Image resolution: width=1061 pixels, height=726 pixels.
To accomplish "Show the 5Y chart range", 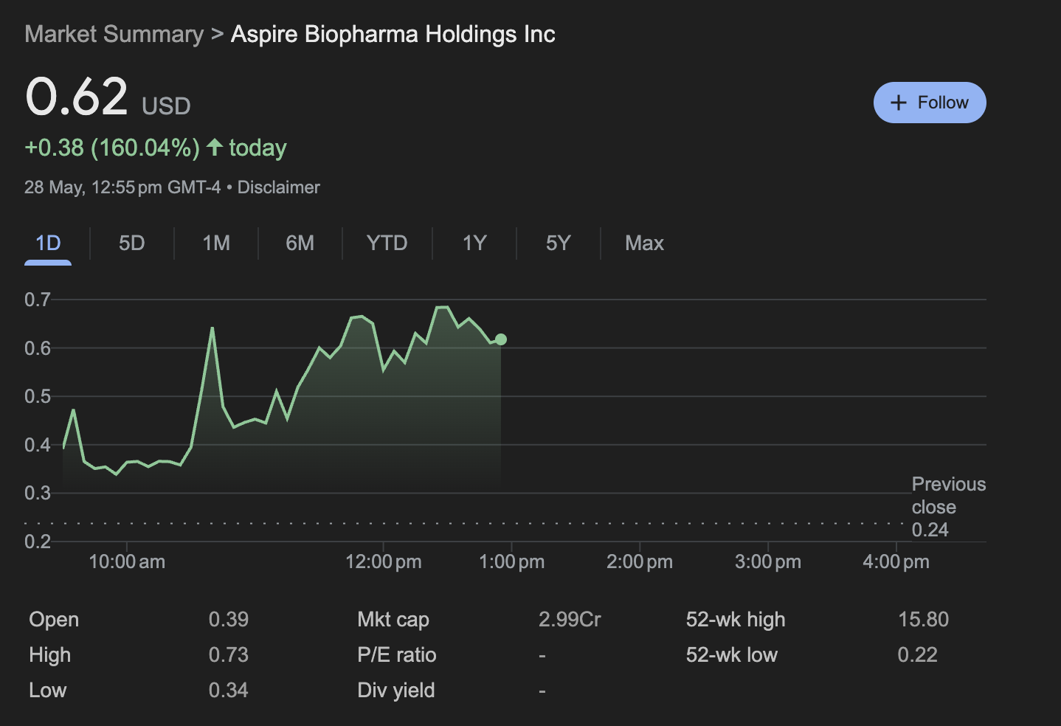I will 559,243.
